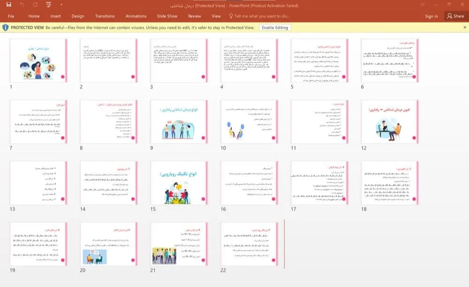
Task: Select slide 6 thumbnail
Action: pos(390,60)
